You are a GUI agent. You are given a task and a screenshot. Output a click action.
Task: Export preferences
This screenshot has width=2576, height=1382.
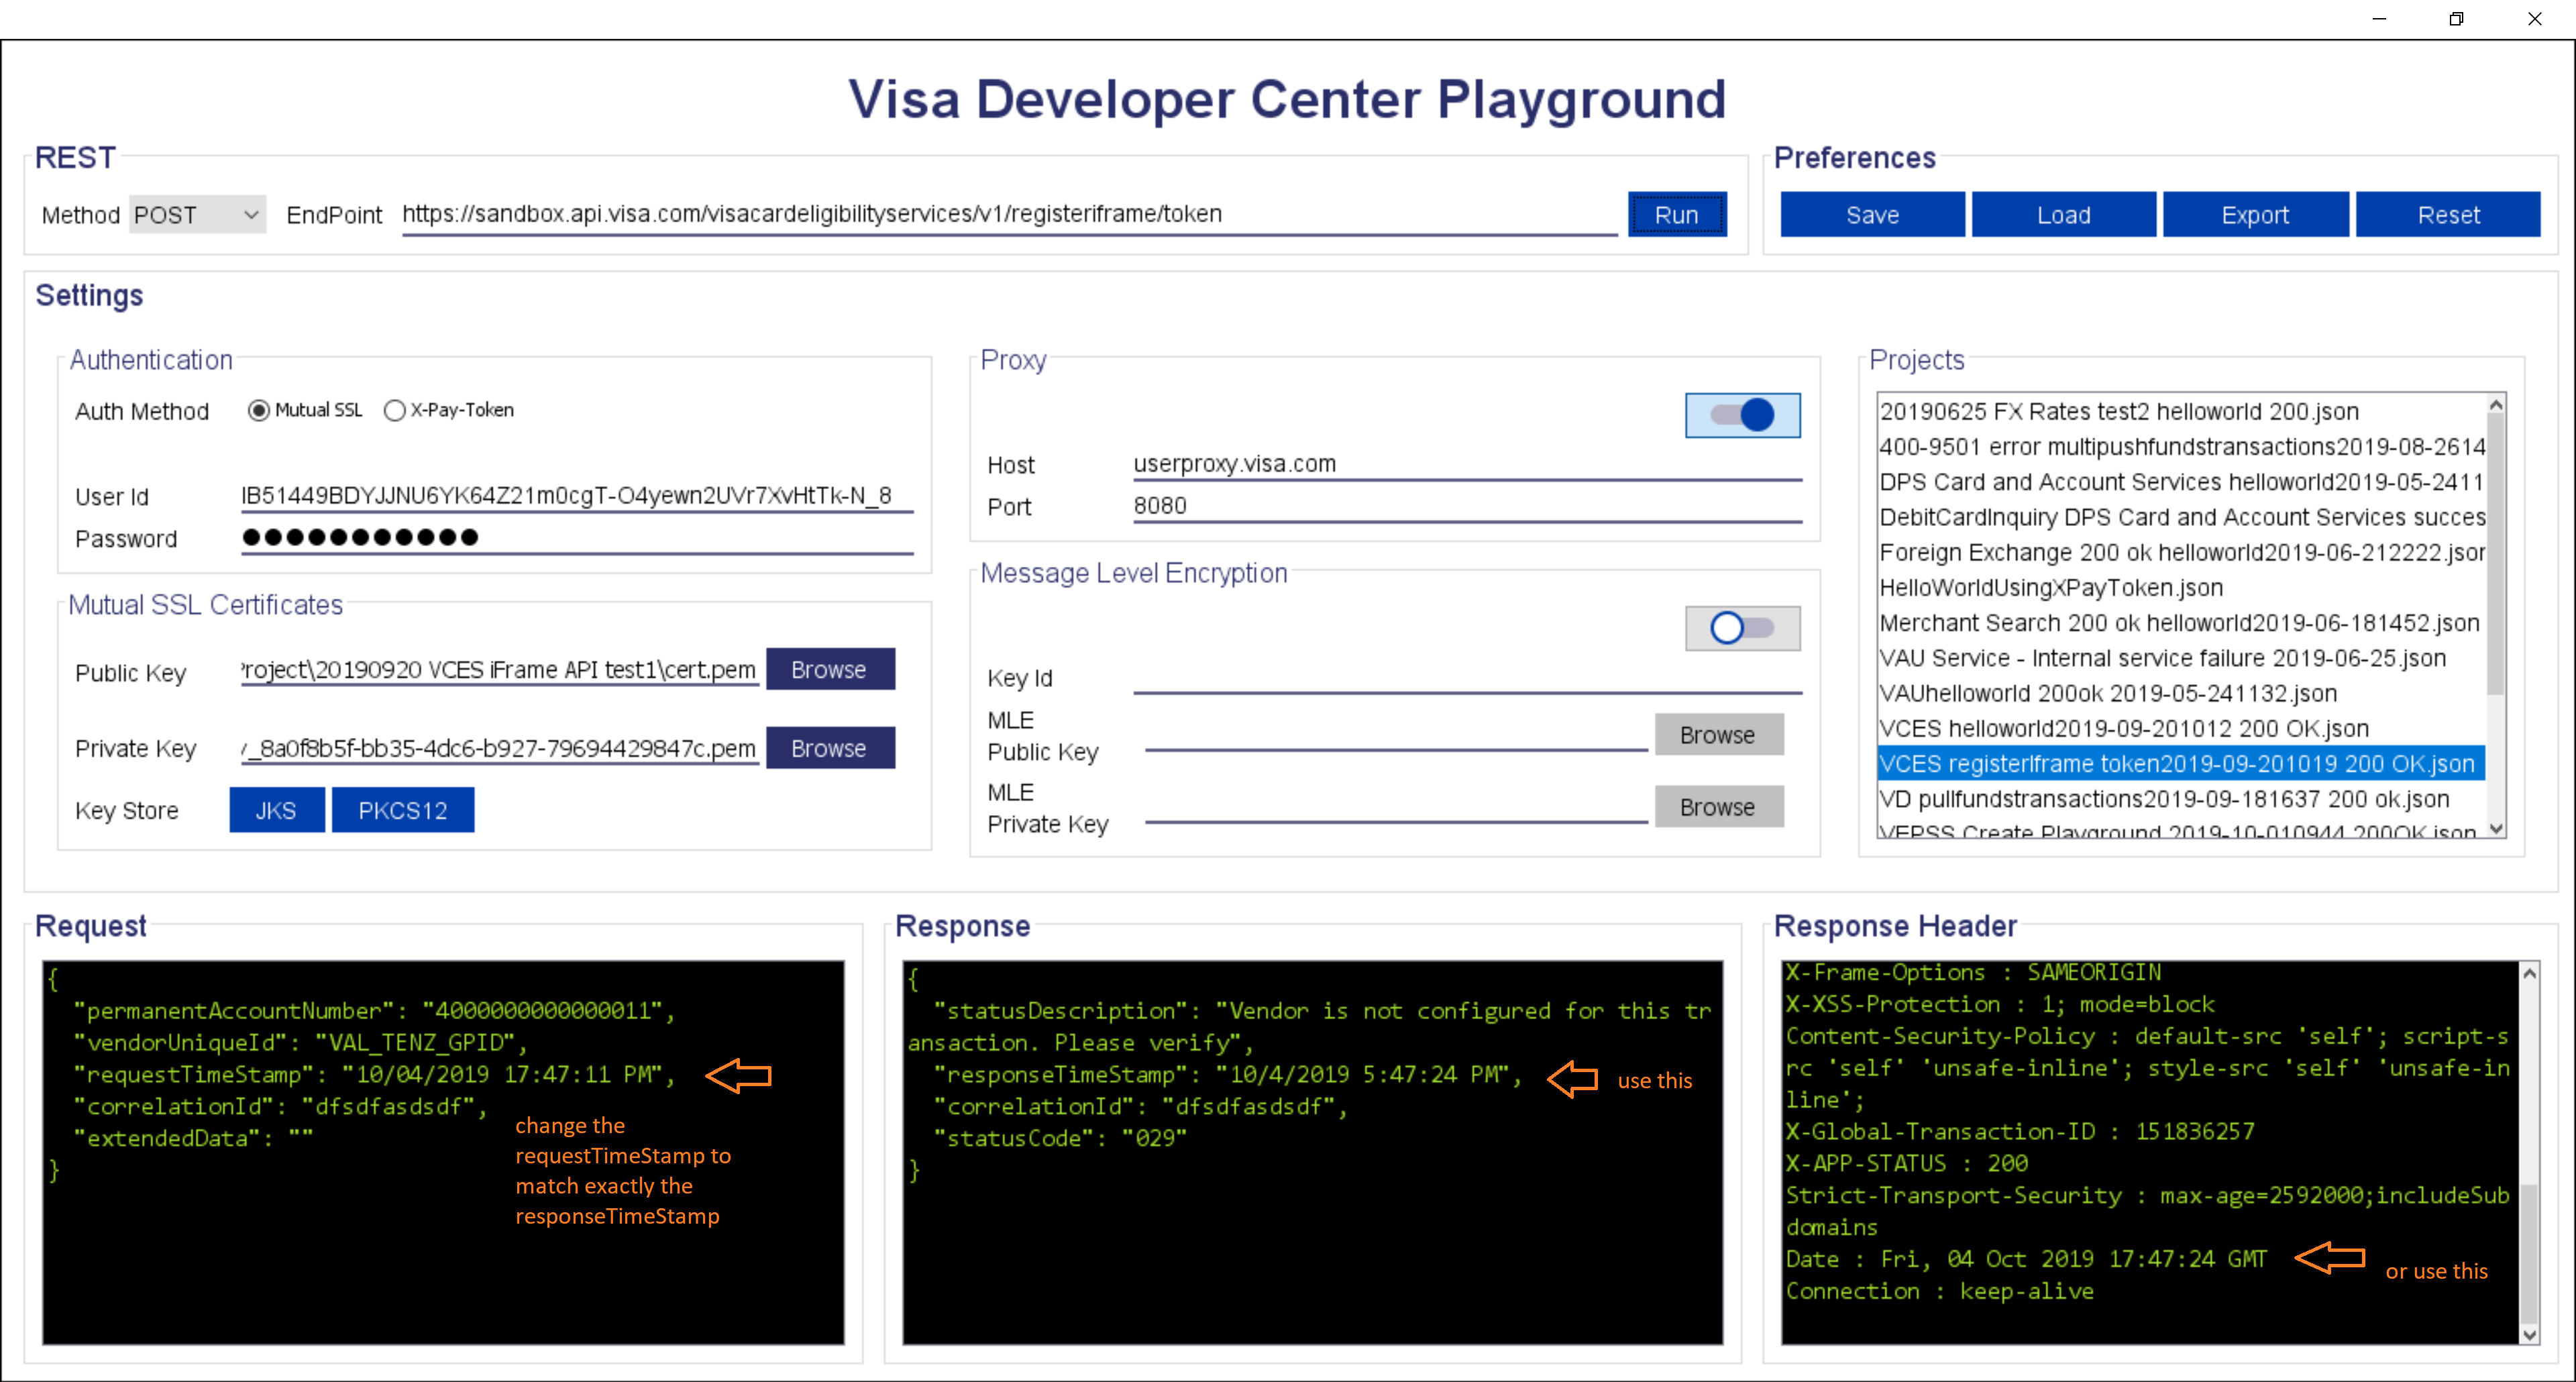coord(2255,214)
